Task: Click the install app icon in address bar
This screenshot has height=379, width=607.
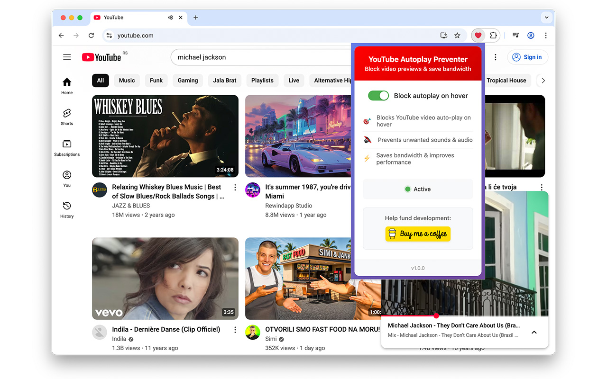Action: tap(444, 36)
